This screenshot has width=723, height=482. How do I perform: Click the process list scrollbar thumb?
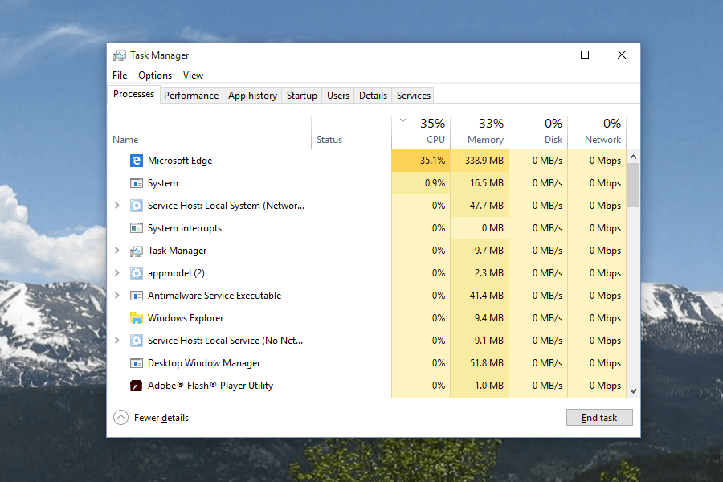click(634, 185)
